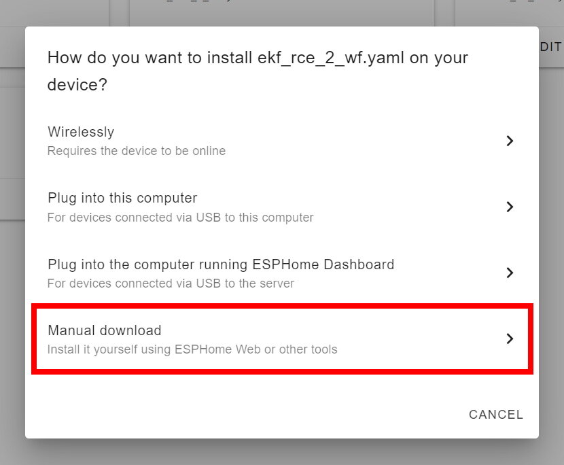Click 'For devices connected via USB to this computer'

click(180, 218)
